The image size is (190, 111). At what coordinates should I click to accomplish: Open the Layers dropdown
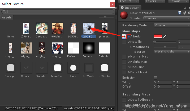pyautogui.click(x=155, y=1)
